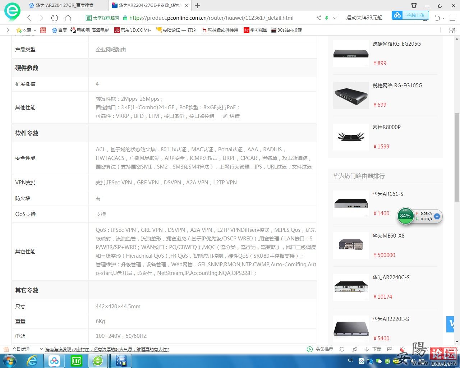
Task: Click the accelerator icon in status bar
Action: click(x=342, y=349)
